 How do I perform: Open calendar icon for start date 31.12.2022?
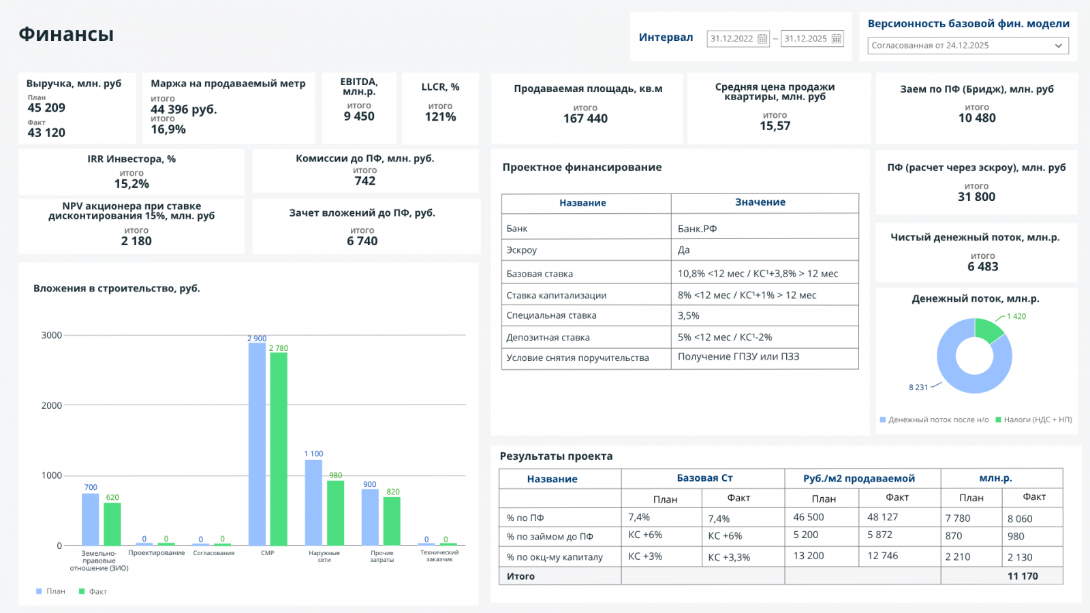click(762, 39)
